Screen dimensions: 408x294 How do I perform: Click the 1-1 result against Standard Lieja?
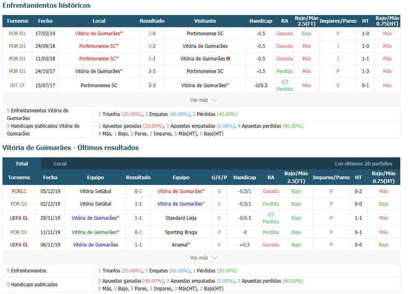click(138, 218)
